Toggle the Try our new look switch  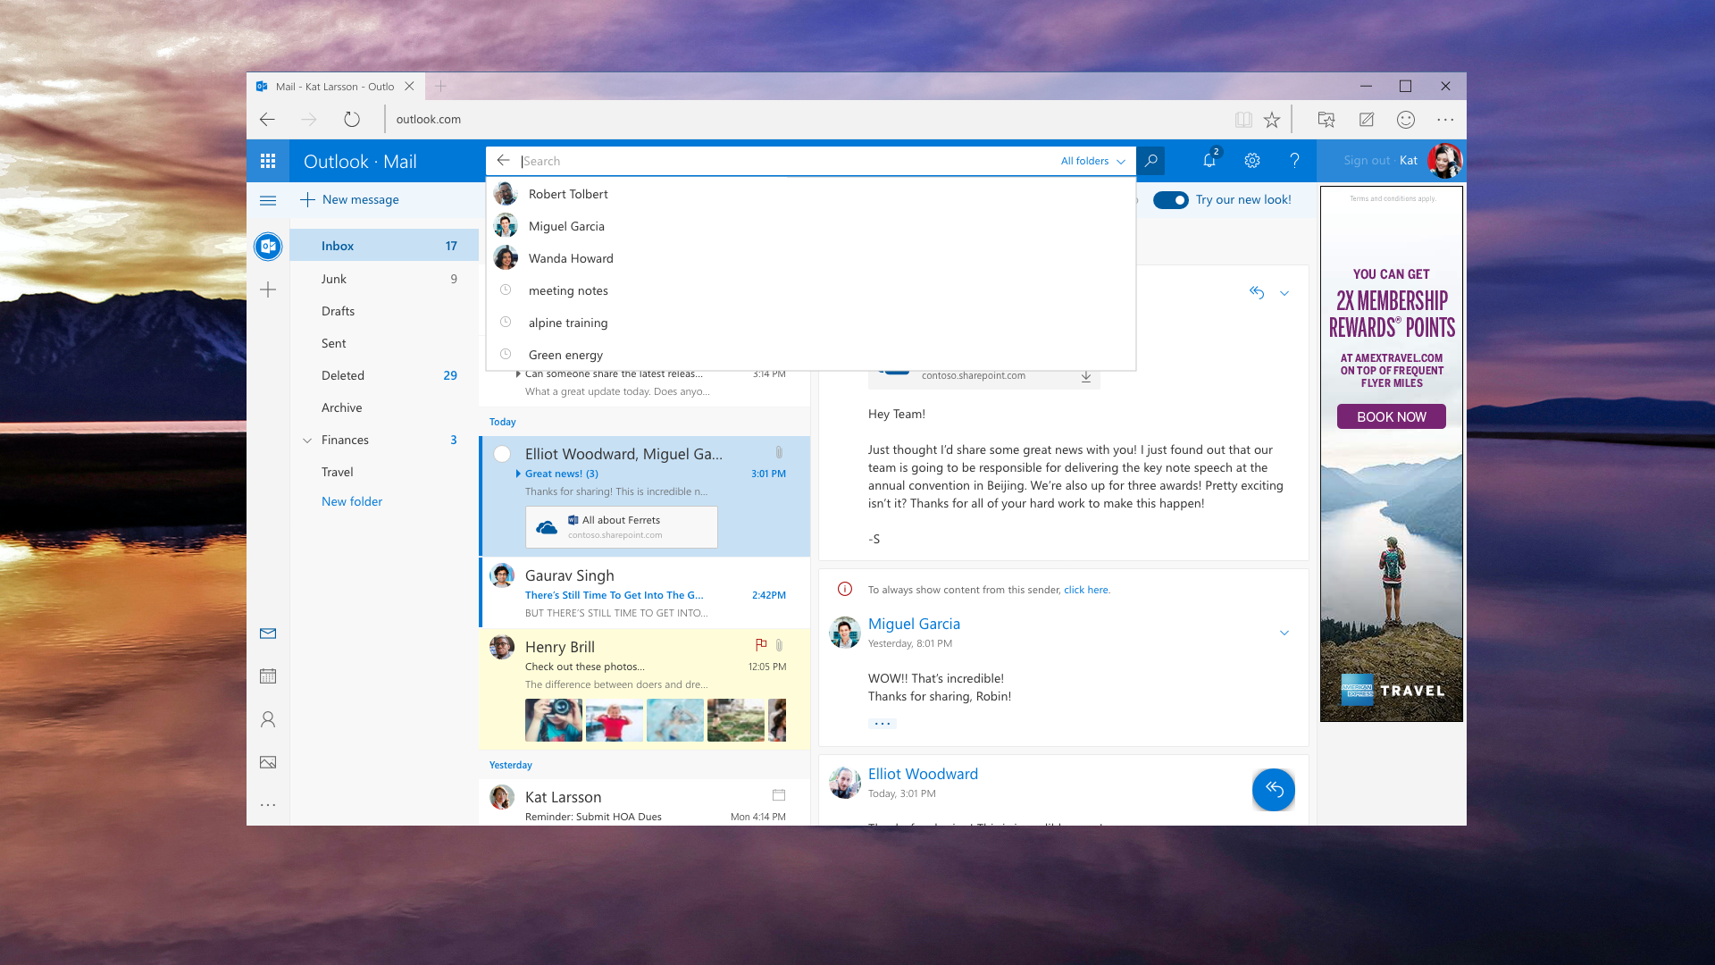(1170, 200)
